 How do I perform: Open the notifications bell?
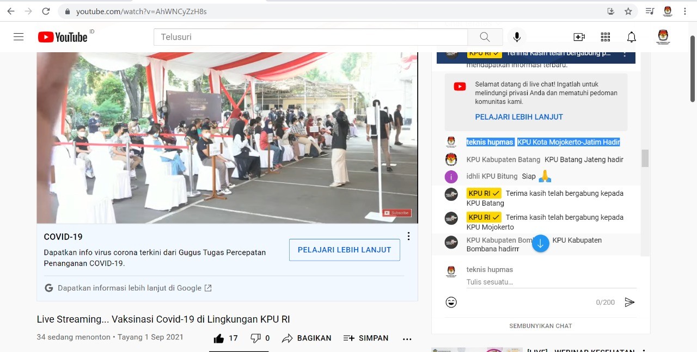[631, 37]
